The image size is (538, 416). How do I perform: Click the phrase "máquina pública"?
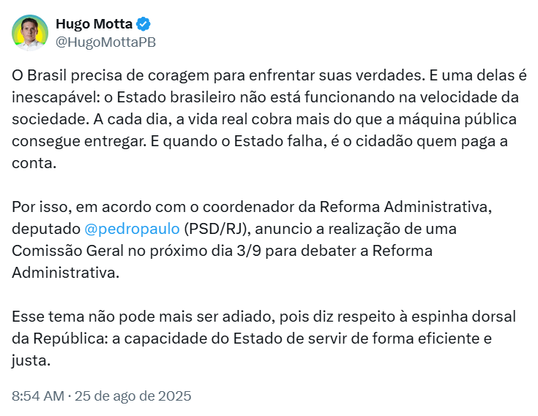(457, 120)
